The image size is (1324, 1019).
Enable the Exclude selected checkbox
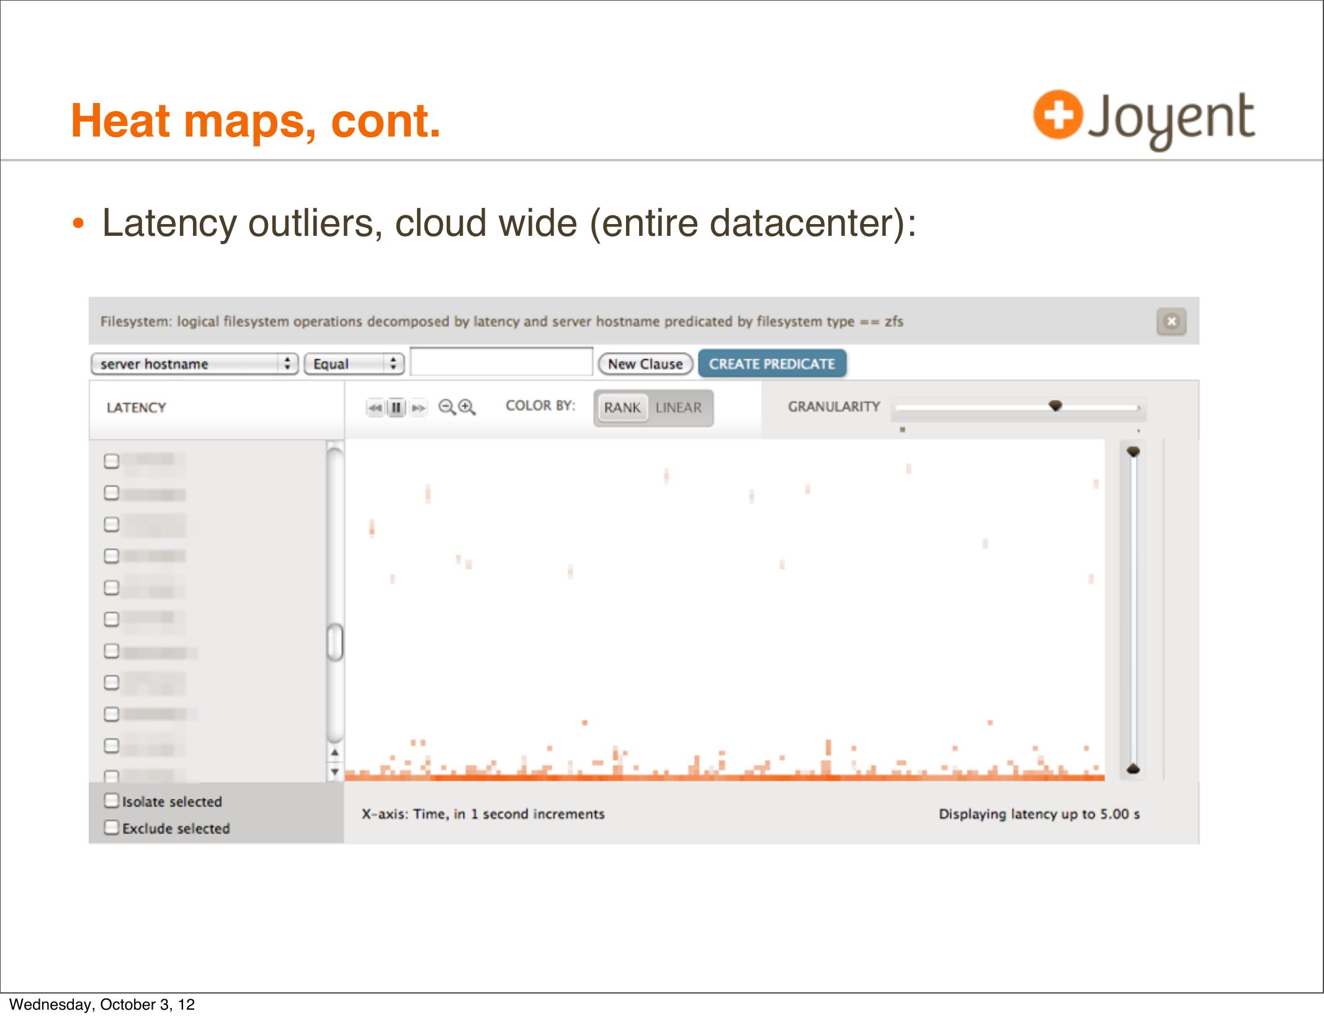tap(112, 827)
